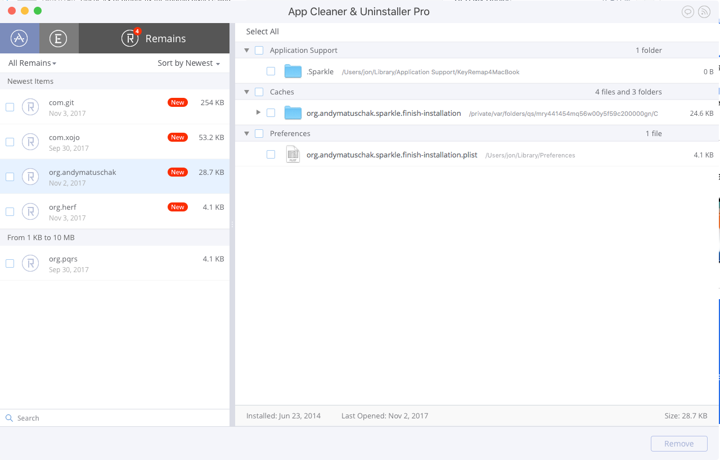Click the New badge on com.git
This screenshot has width=720, height=460.
pyautogui.click(x=178, y=102)
